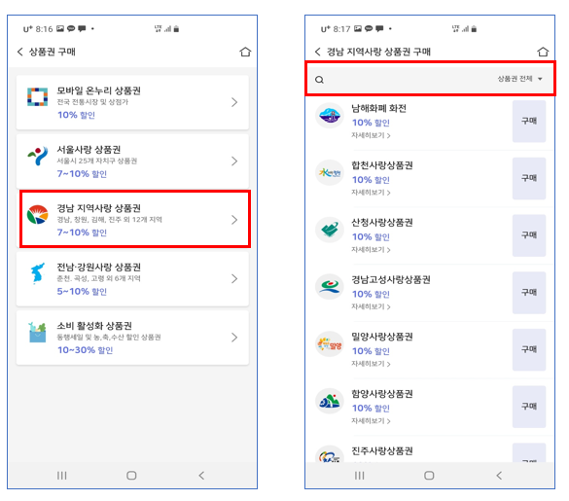Open 자세히보기 link under 산청사랑상품권
569x501 pixels.
click(x=371, y=250)
